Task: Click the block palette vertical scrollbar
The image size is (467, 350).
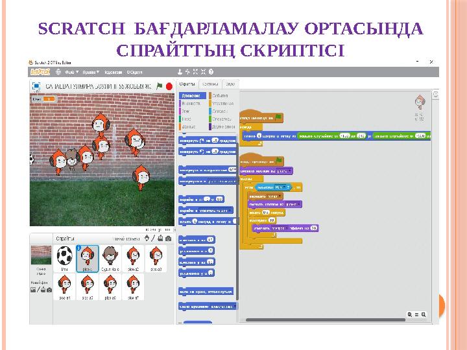Action: 237,222
